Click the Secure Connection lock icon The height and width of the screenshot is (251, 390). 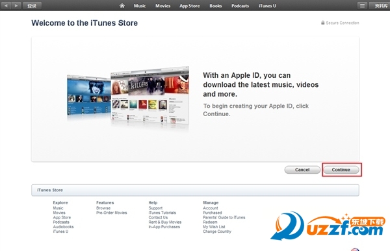(322, 23)
